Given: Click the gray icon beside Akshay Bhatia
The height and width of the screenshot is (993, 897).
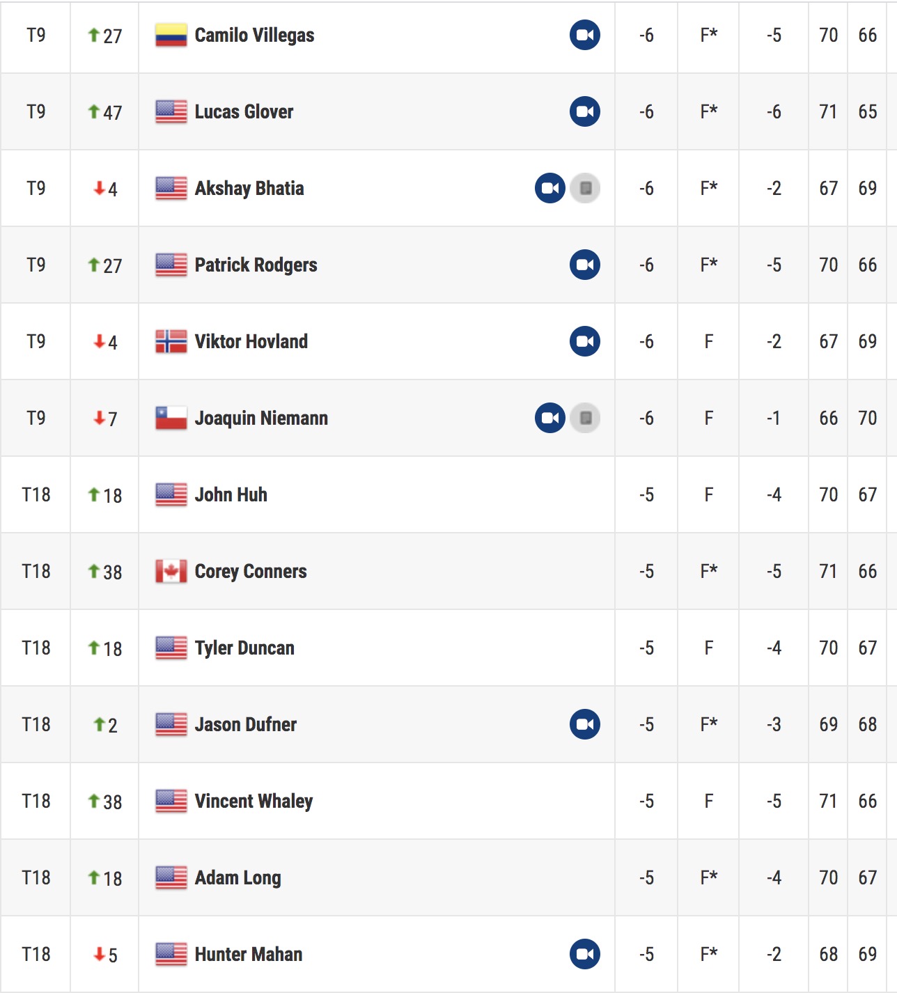Looking at the screenshot, I should (585, 188).
